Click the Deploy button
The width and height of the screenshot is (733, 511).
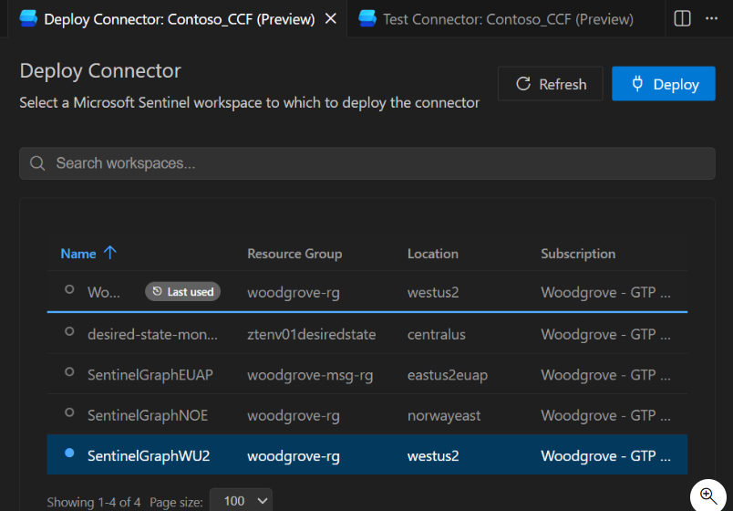[663, 84]
